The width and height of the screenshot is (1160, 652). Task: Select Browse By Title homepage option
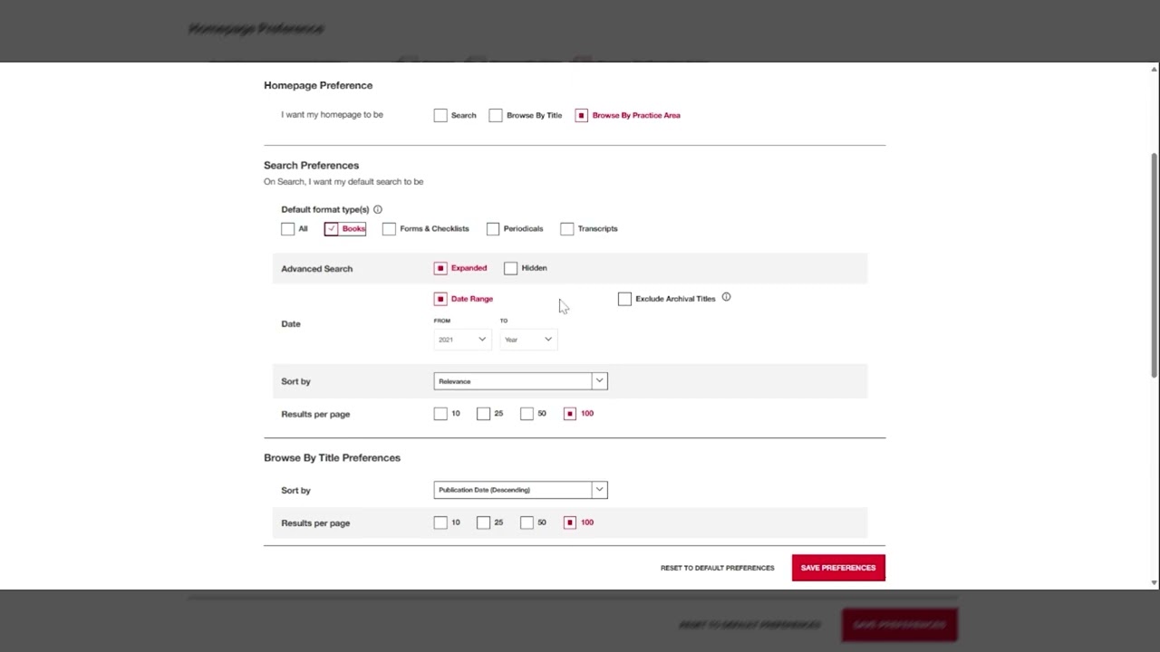(x=496, y=115)
